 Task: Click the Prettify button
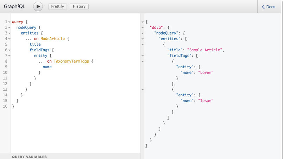tap(57, 6)
